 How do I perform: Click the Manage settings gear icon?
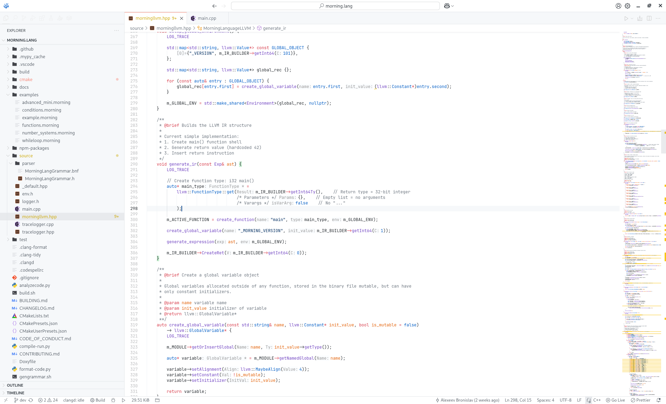tap(627, 6)
